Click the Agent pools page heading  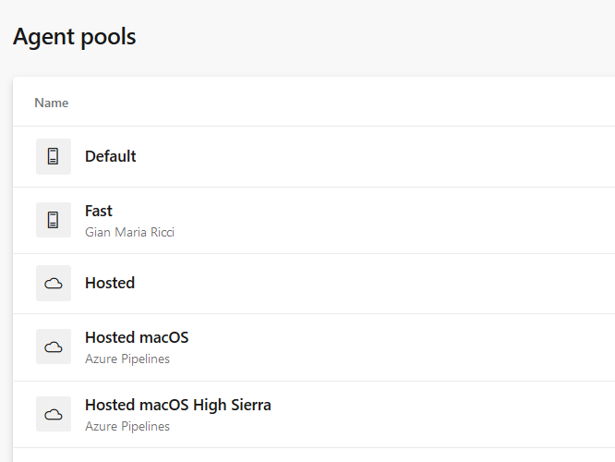[75, 37]
